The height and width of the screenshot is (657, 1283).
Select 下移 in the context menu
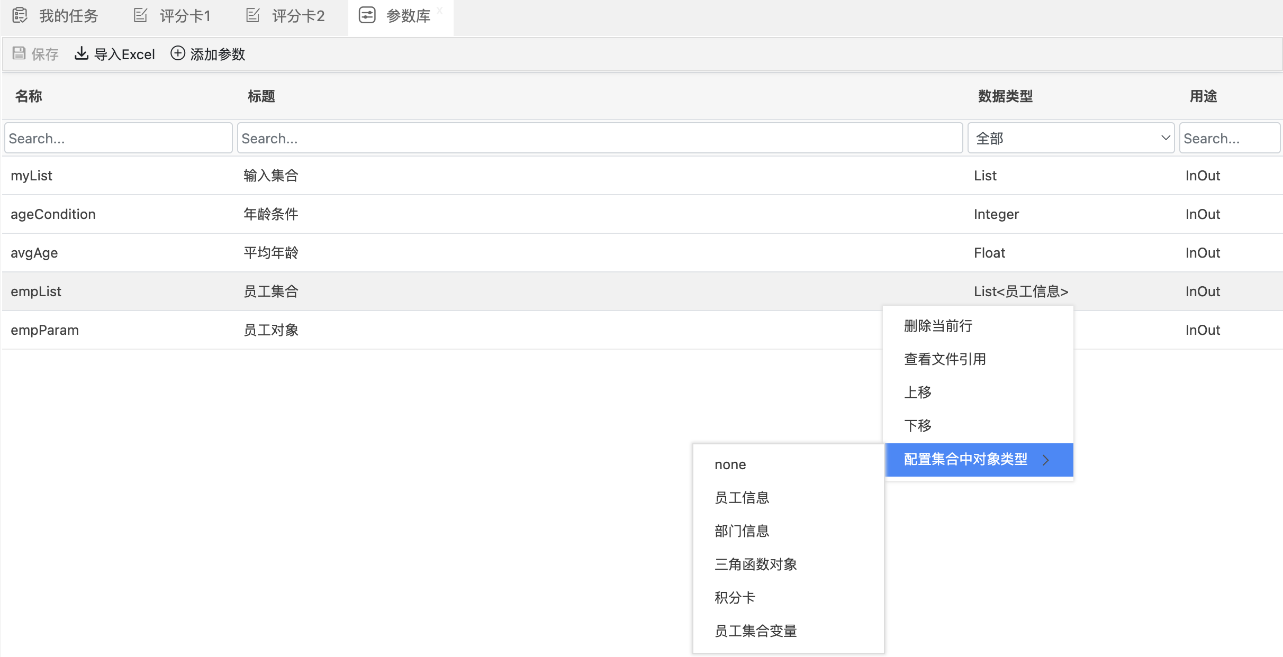pos(918,426)
